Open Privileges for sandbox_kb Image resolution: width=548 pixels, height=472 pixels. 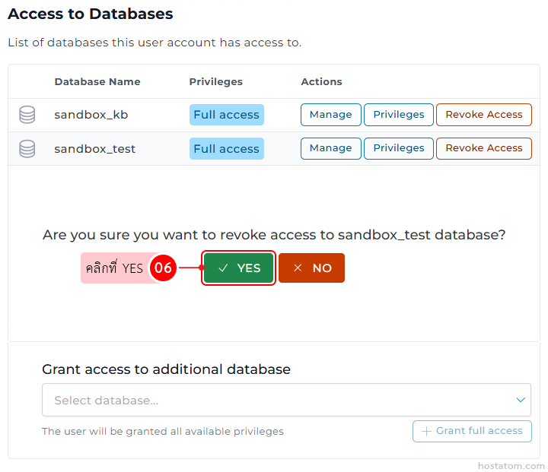coord(398,115)
